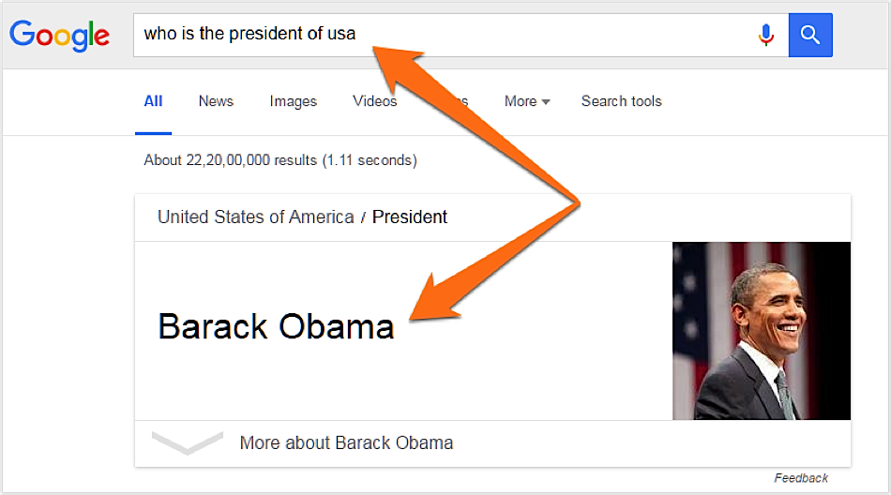Screen dimensions: 891x495
Task: Open the More dropdown menu
Action: (527, 101)
